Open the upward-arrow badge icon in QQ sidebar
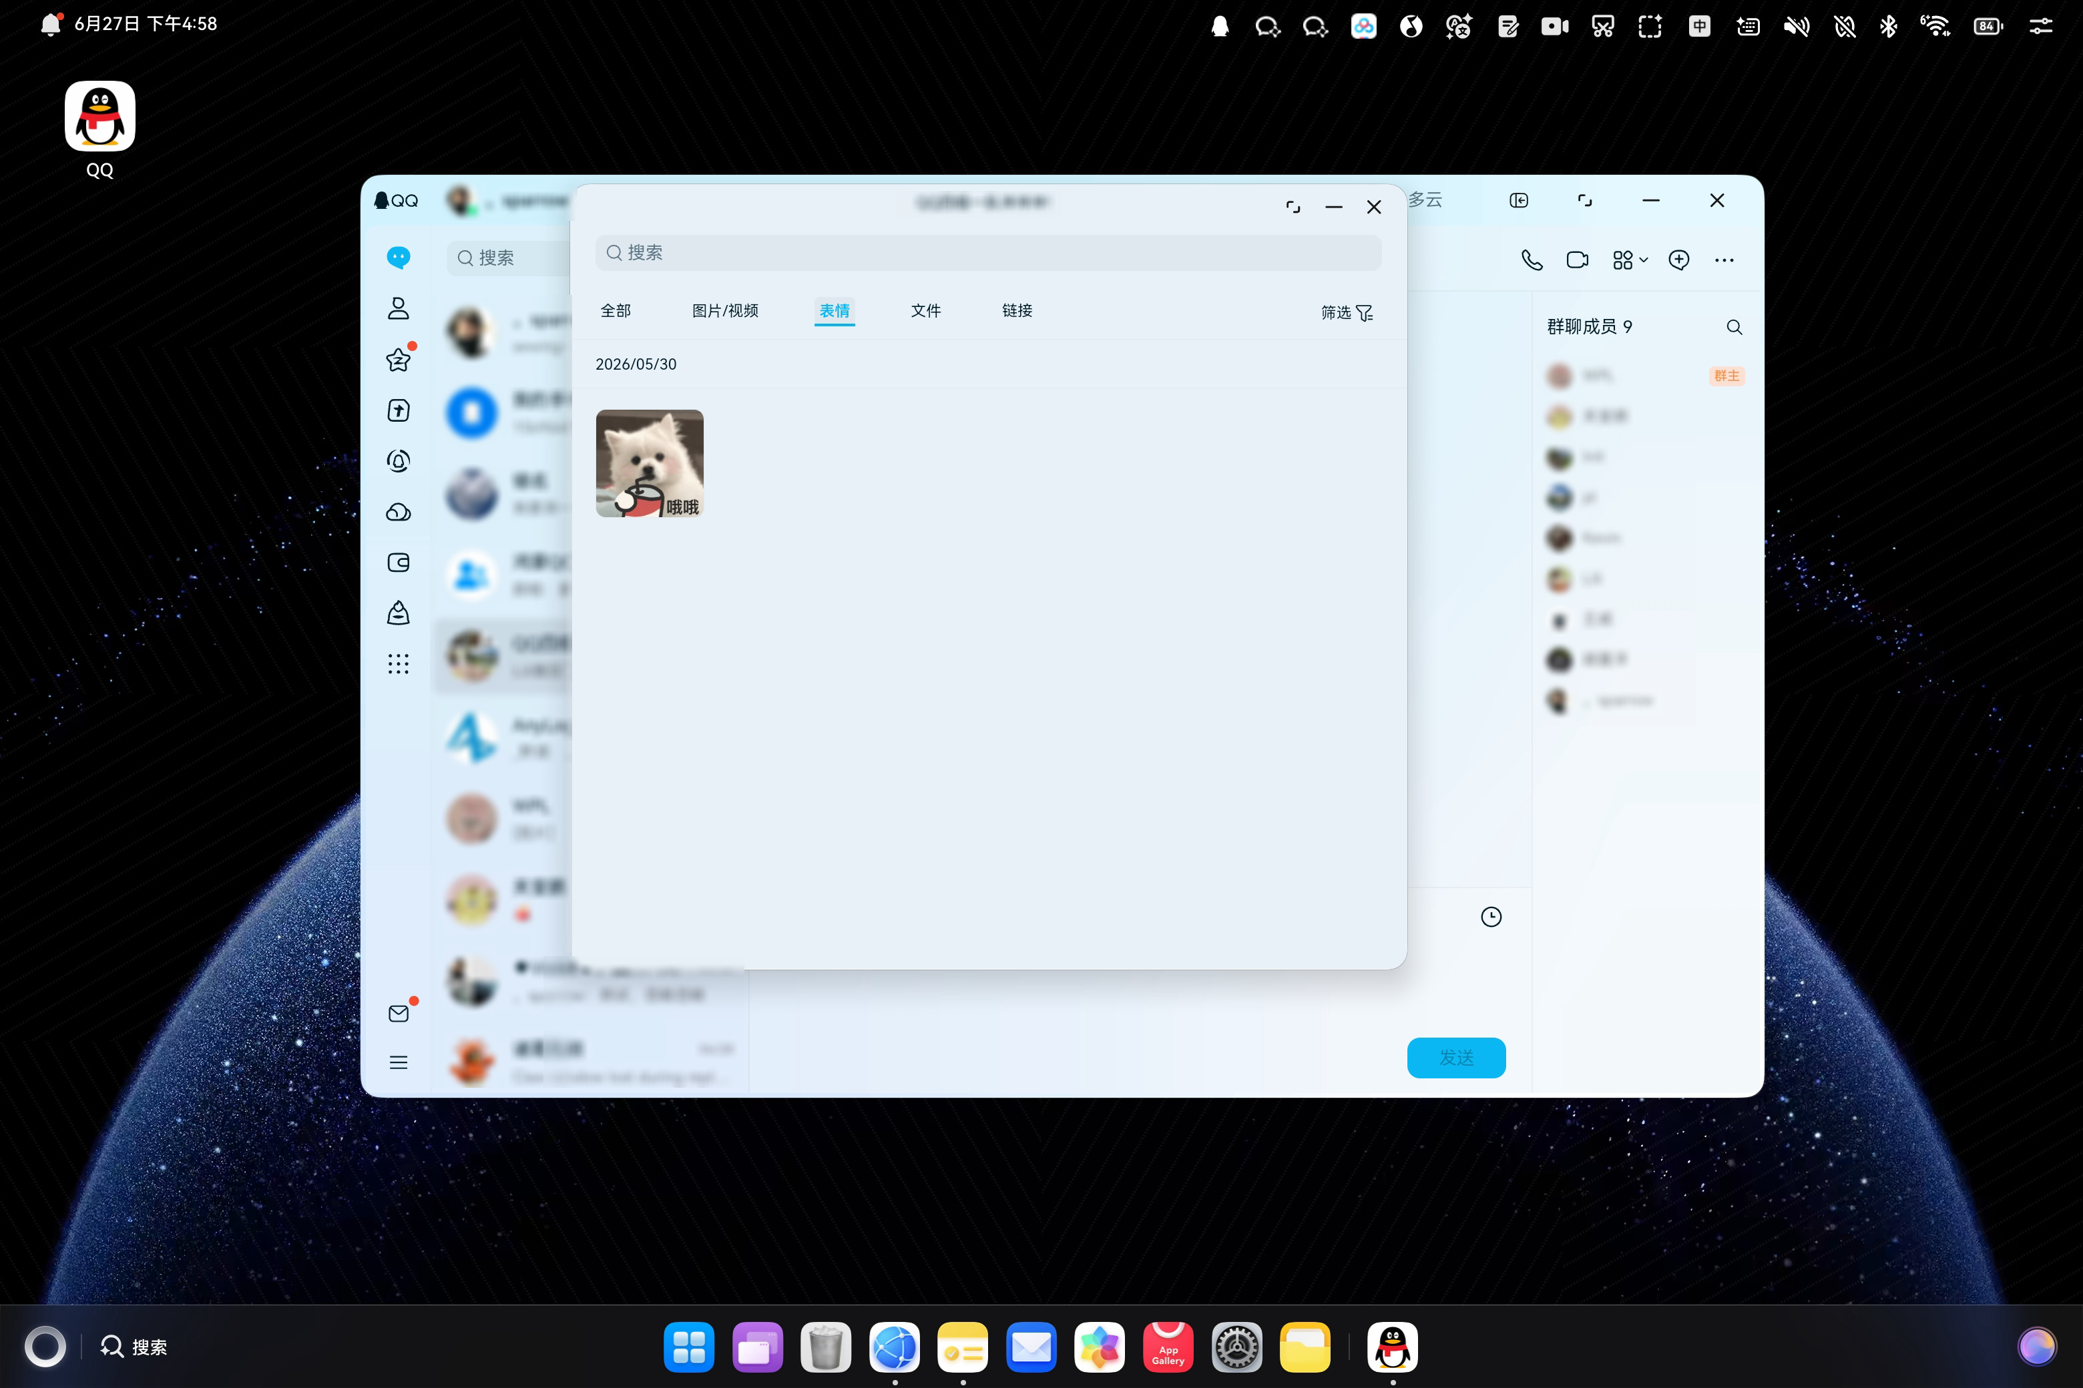Image resolution: width=2083 pixels, height=1388 pixels. [399, 410]
